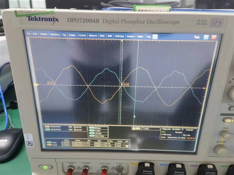Click the Count column header
Screen dimensions: 234x175
pos(120,141)
